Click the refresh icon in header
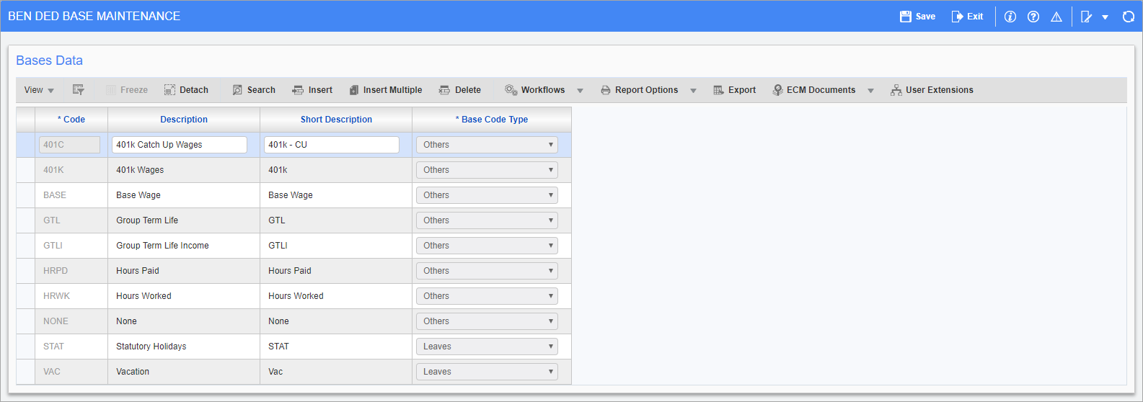 1128,17
